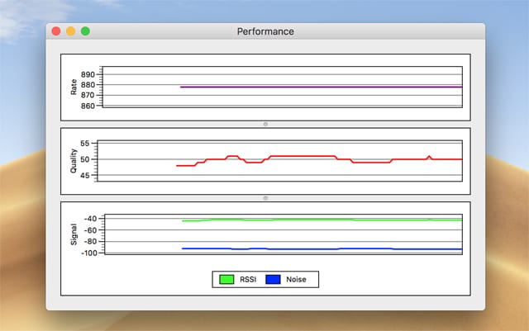This screenshot has height=331, width=529.
Task: Click the Performance window title
Action: point(265,31)
